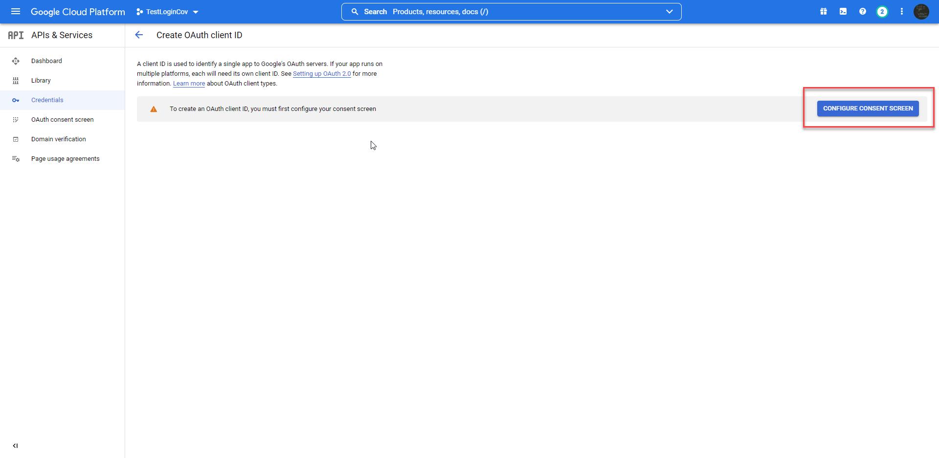Click the Create OAuth client ID title
The image size is (939, 458).
coord(199,35)
